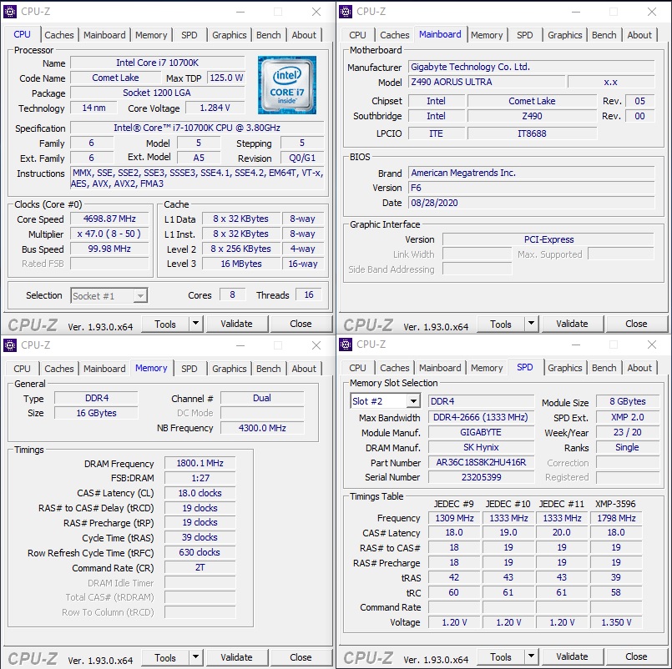Switch to the Caches tab in the processor window
This screenshot has height=669, width=672.
pyautogui.click(x=59, y=35)
